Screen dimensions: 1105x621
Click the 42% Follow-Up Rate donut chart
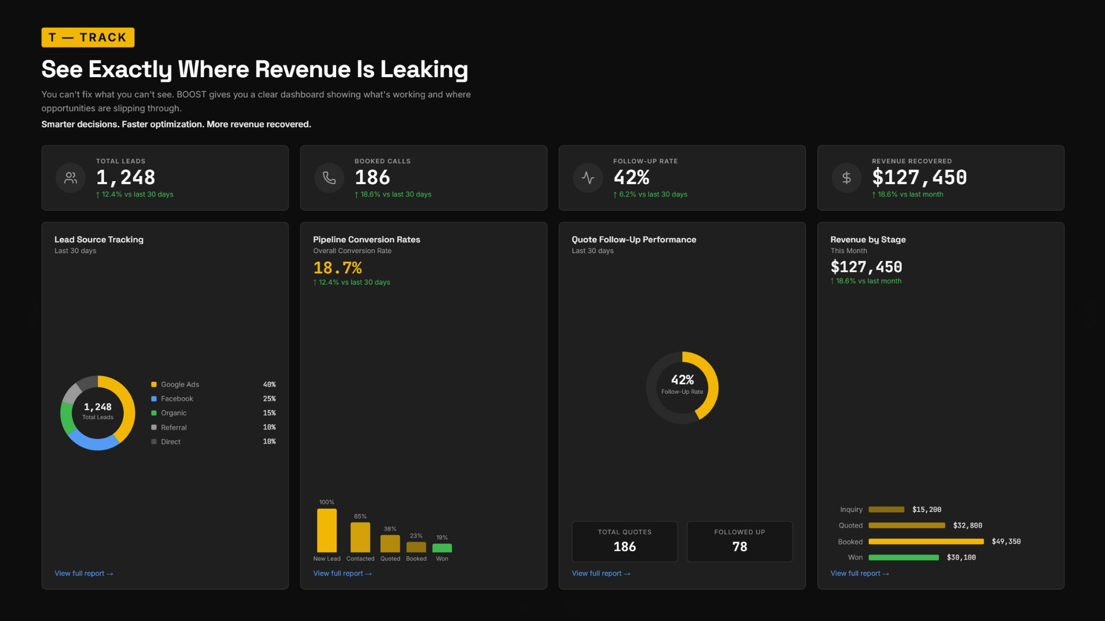click(x=682, y=388)
